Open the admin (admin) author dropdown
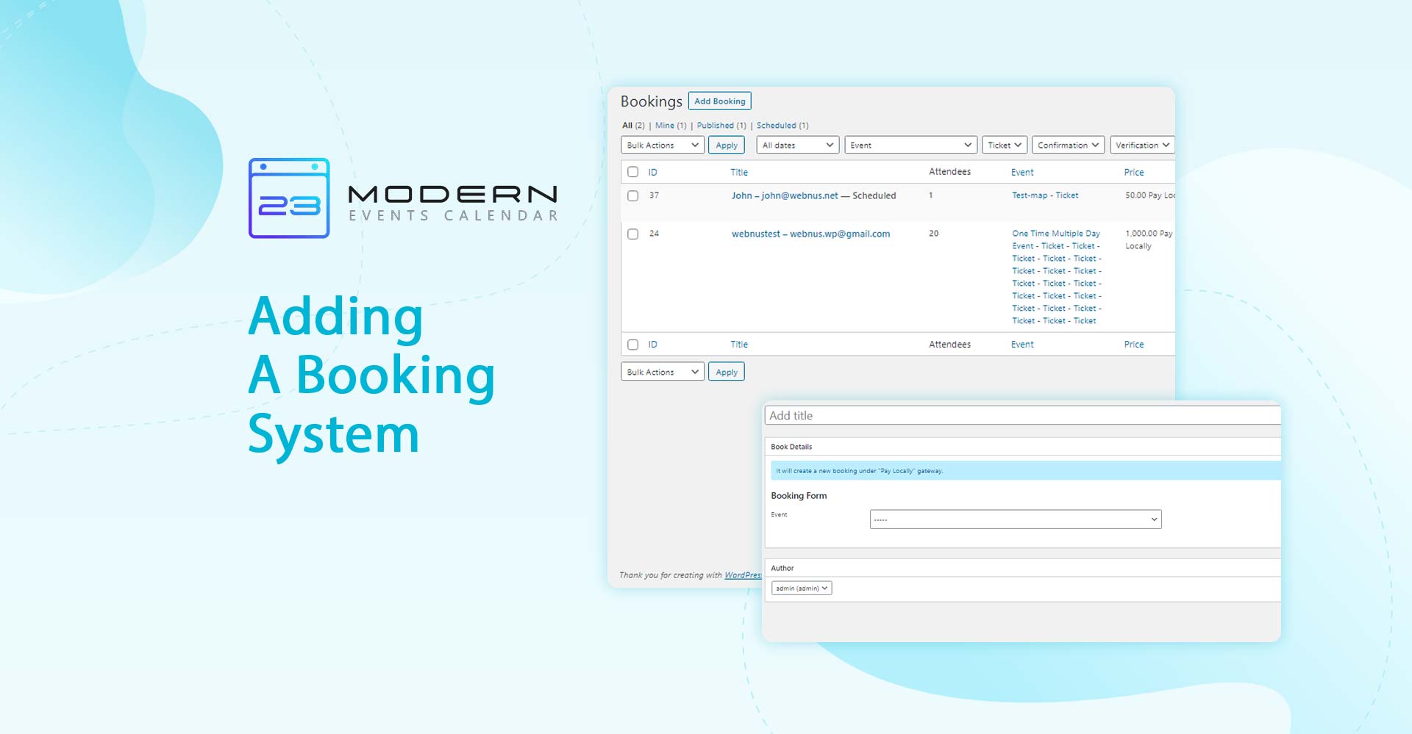 (802, 589)
